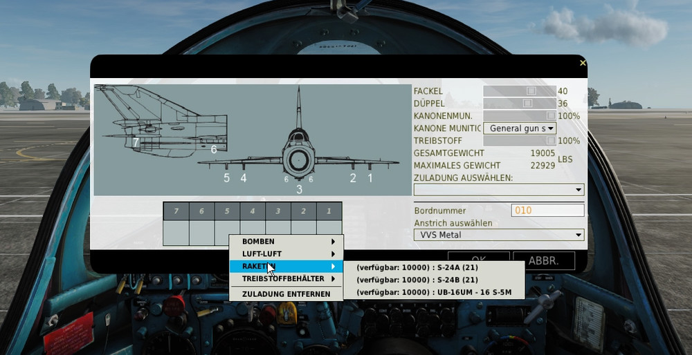Image resolution: width=692 pixels, height=355 pixels.
Task: Select pylon 3 column header
Action: click(x=278, y=211)
